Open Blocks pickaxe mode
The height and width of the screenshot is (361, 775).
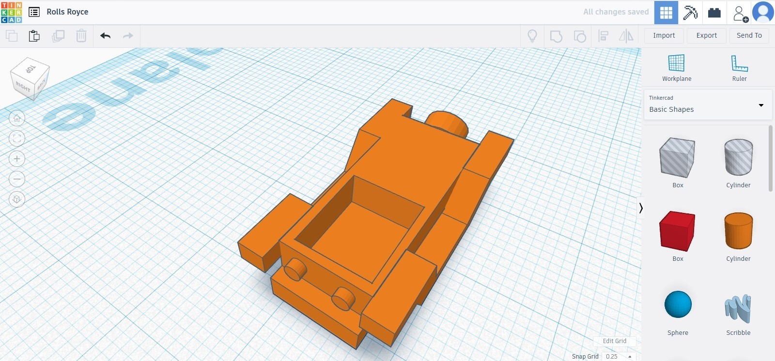tap(690, 13)
